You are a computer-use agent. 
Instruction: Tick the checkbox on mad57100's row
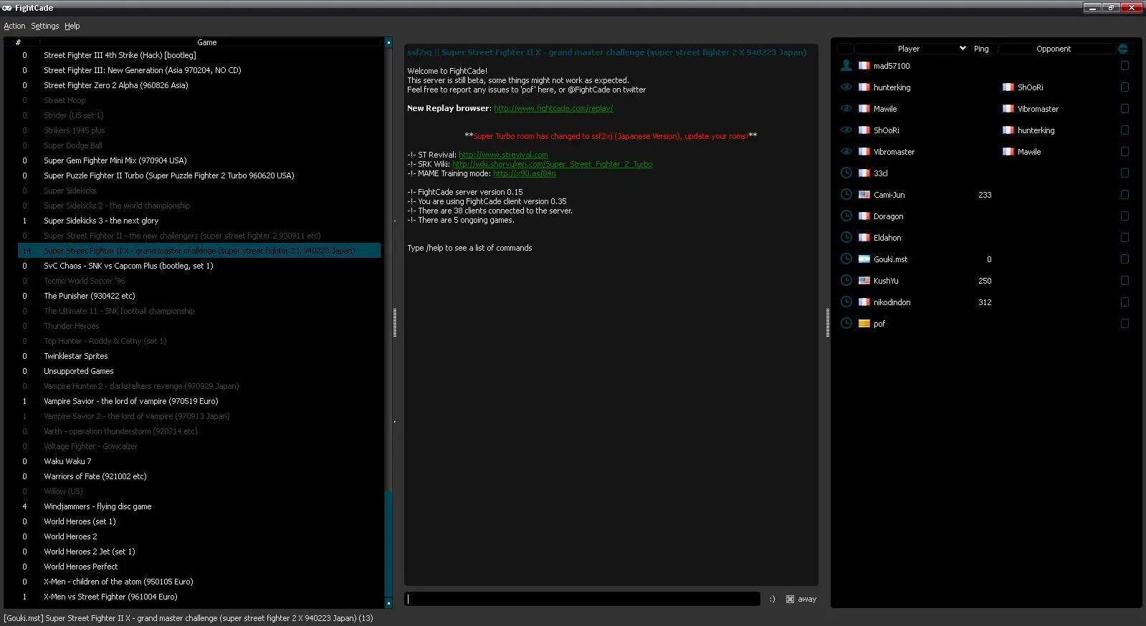tap(1124, 65)
